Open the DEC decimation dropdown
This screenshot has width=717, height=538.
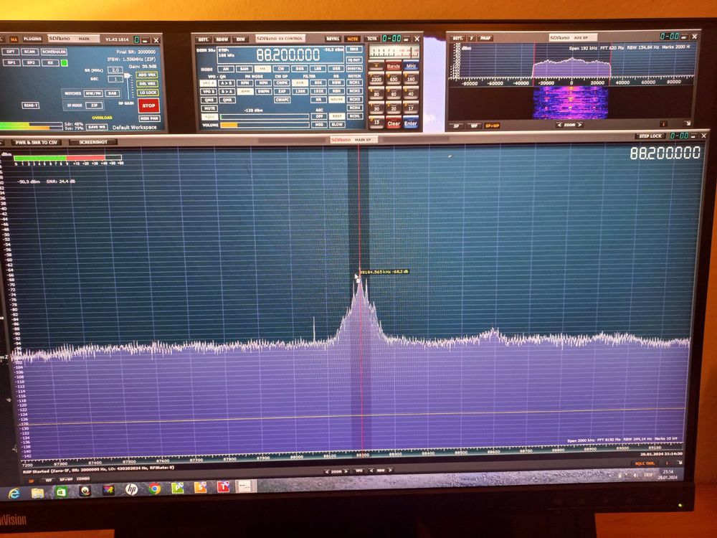pos(115,79)
